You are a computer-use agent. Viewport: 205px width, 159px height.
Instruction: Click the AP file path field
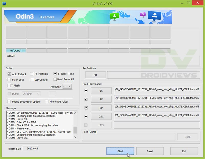[x=157, y=99]
